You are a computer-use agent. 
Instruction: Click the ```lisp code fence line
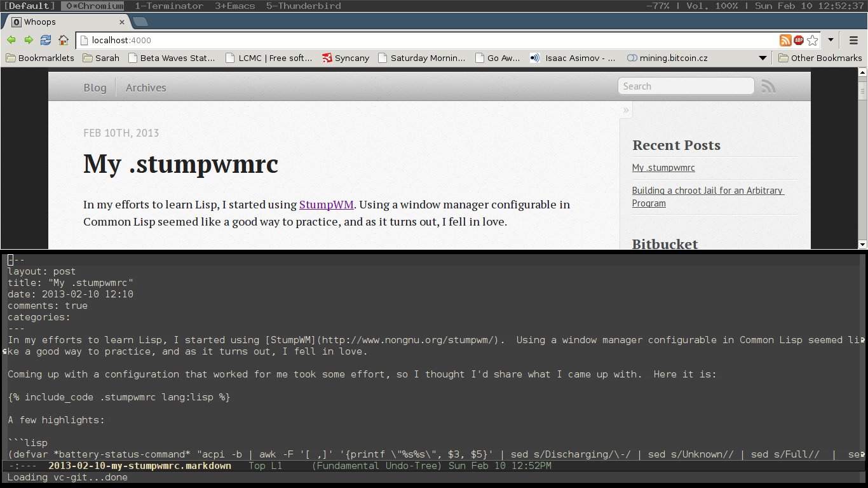(27, 443)
